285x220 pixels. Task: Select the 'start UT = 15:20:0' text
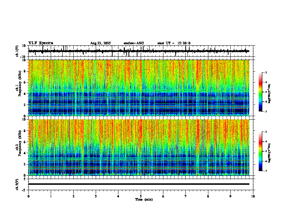pos(174,43)
